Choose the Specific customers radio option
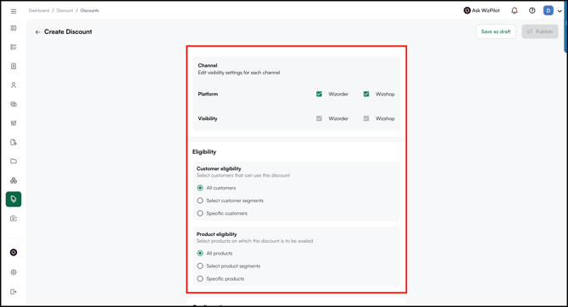The image size is (568, 307). 200,213
